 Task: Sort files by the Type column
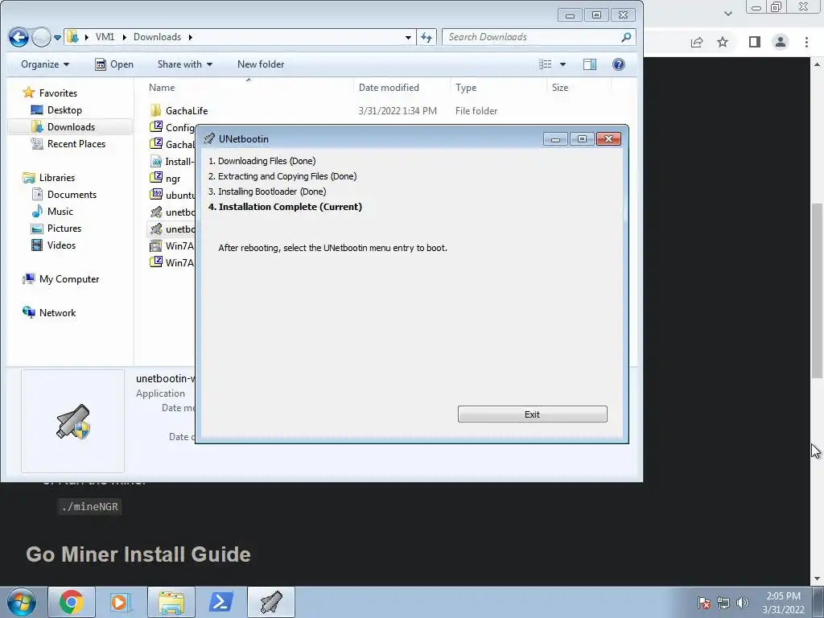pyautogui.click(x=466, y=87)
